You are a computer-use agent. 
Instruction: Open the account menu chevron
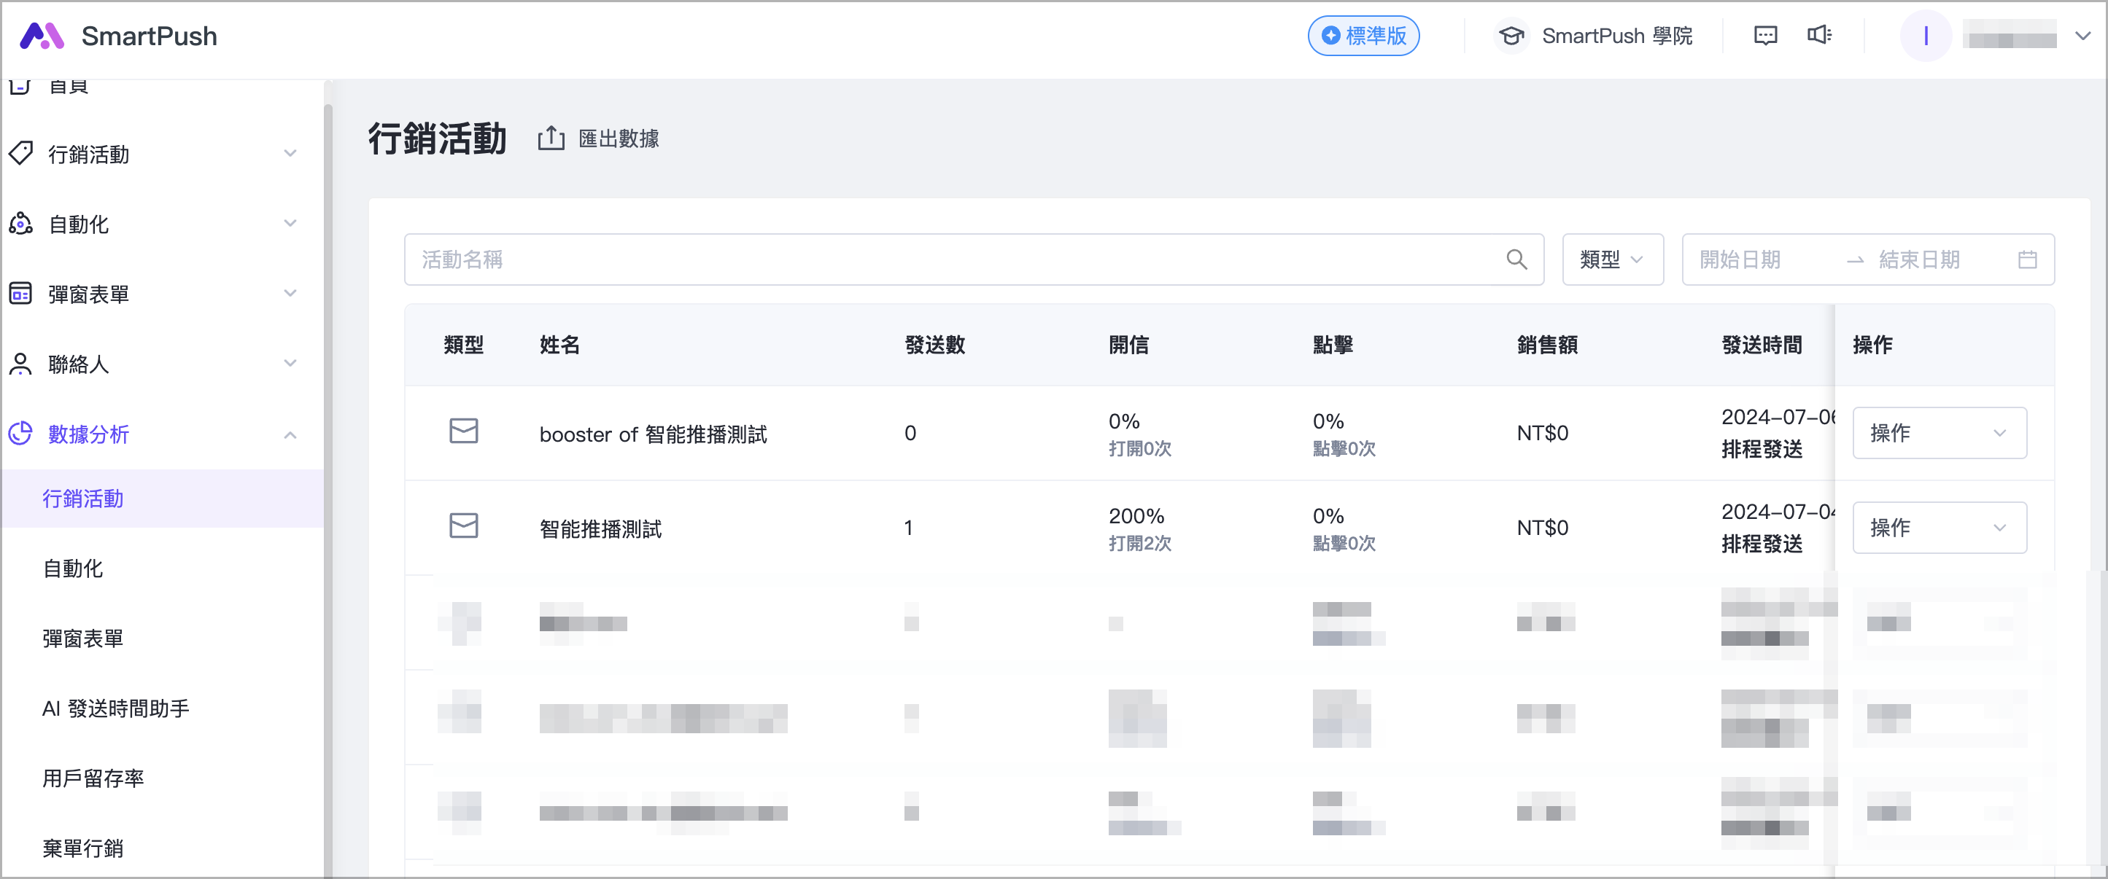[x=2082, y=36]
